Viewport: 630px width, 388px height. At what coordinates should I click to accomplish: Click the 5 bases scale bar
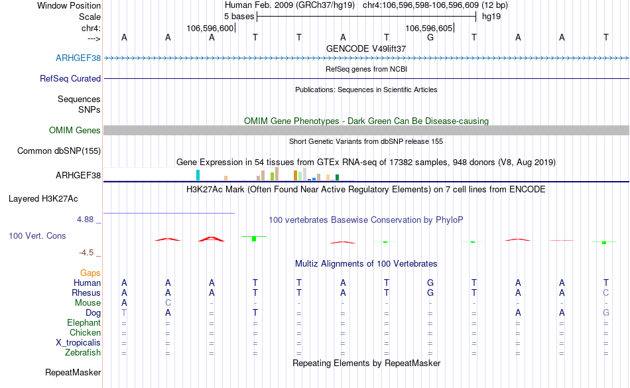click(x=366, y=17)
